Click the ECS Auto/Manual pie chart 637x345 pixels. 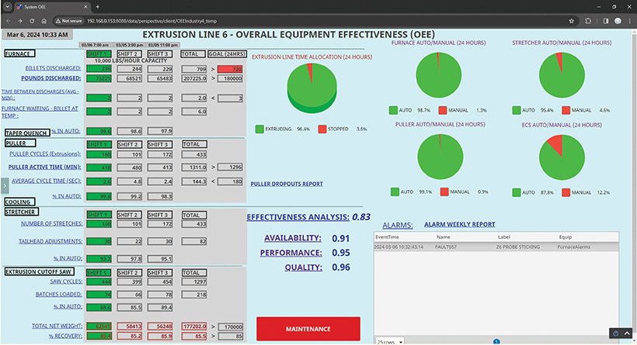coord(562,157)
